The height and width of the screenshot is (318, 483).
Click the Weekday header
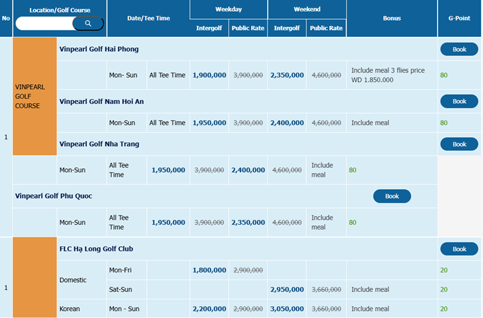click(x=228, y=9)
